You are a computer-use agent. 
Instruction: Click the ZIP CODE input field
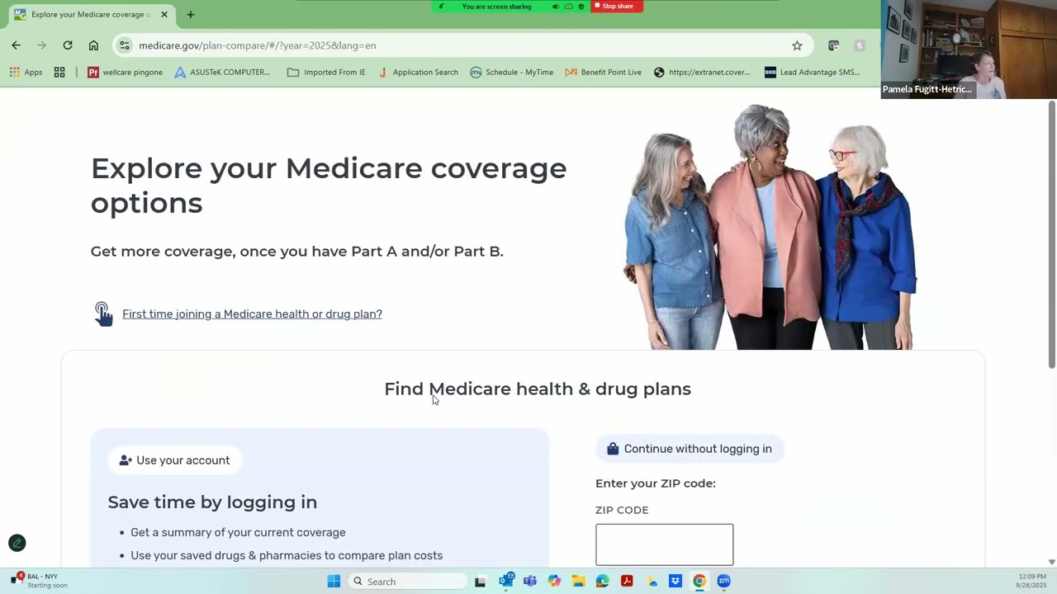[x=664, y=544]
